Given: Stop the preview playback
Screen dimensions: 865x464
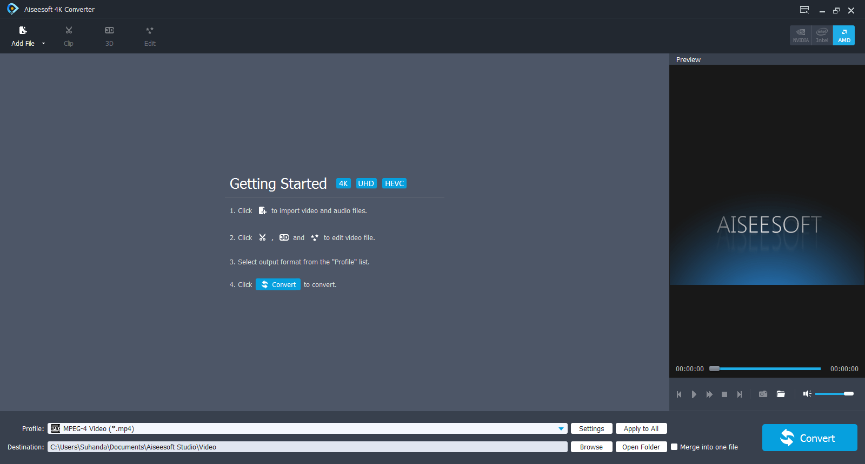Looking at the screenshot, I should point(724,394).
